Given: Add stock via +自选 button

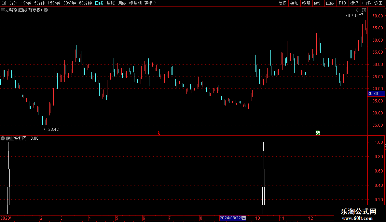Looking at the screenshot, I should (x=366, y=3).
